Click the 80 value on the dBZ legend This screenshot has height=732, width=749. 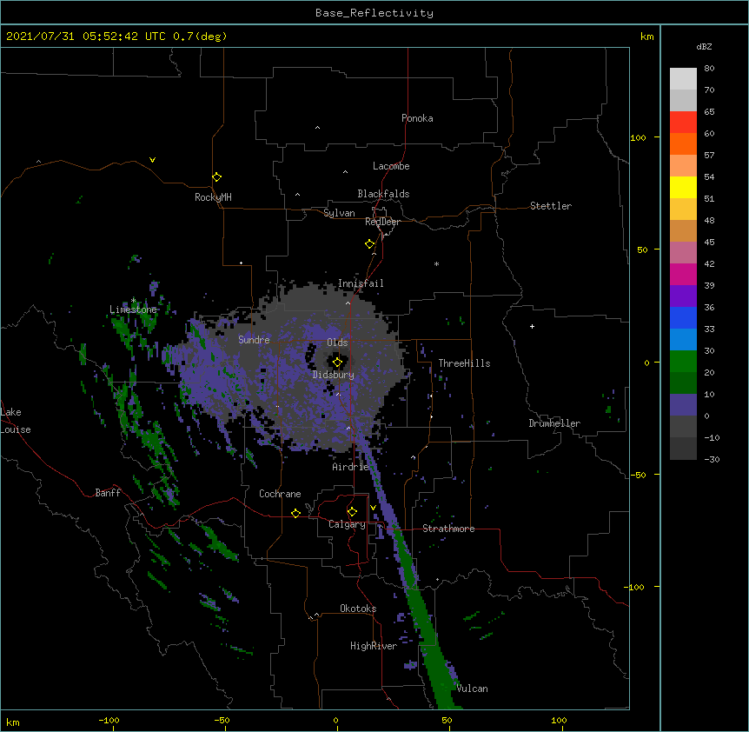[709, 69]
